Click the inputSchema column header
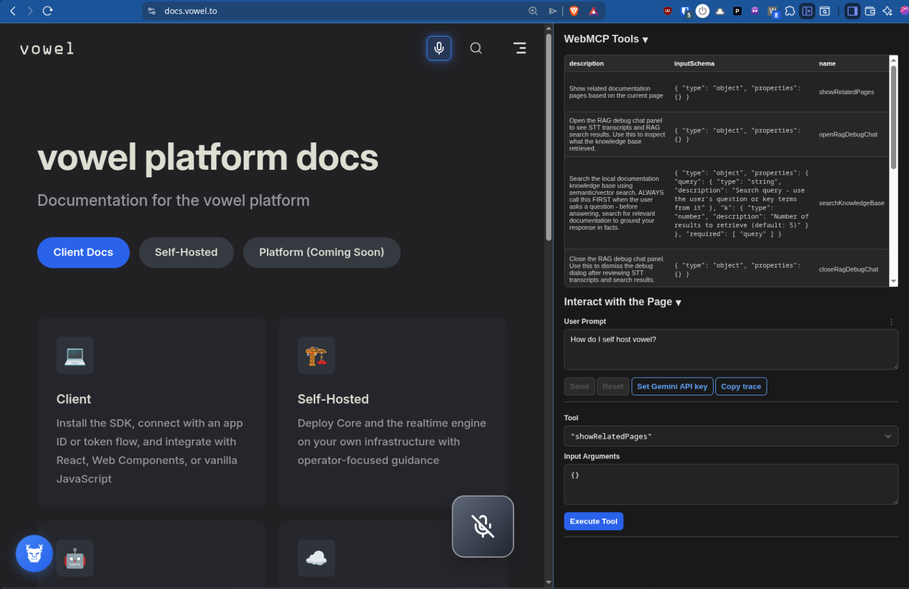Image resolution: width=909 pixels, height=589 pixels. click(x=694, y=64)
